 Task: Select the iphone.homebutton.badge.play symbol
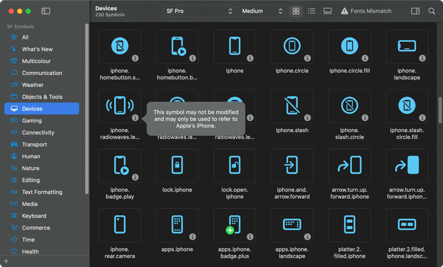click(x=177, y=47)
